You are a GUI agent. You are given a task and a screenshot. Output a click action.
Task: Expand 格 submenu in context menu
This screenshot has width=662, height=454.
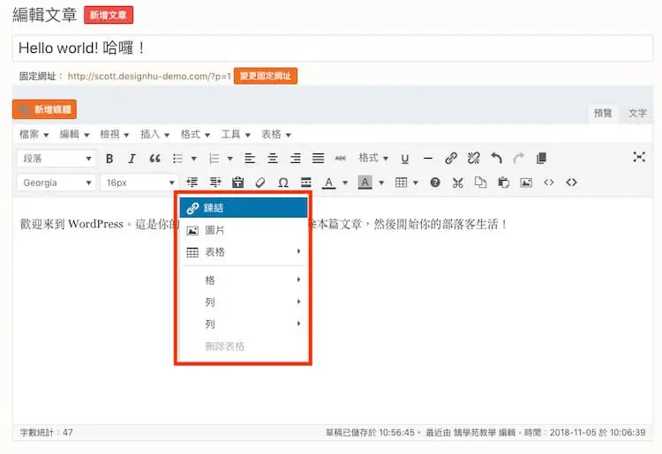coord(244,280)
